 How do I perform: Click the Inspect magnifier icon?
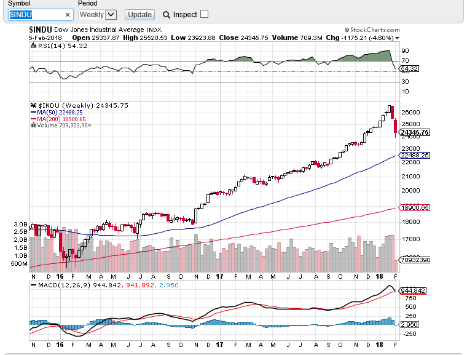[x=167, y=15]
